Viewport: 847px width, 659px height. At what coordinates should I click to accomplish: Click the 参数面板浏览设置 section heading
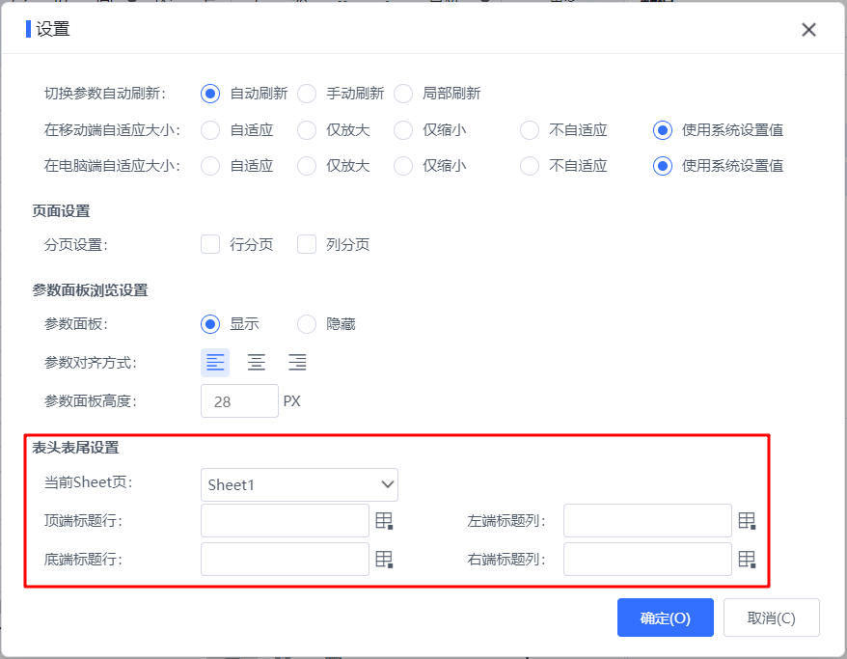point(90,290)
